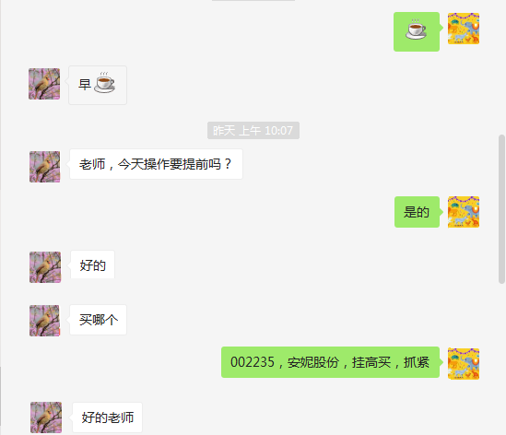Select the green 是的 reply bubble
The image size is (506, 435).
[417, 212]
